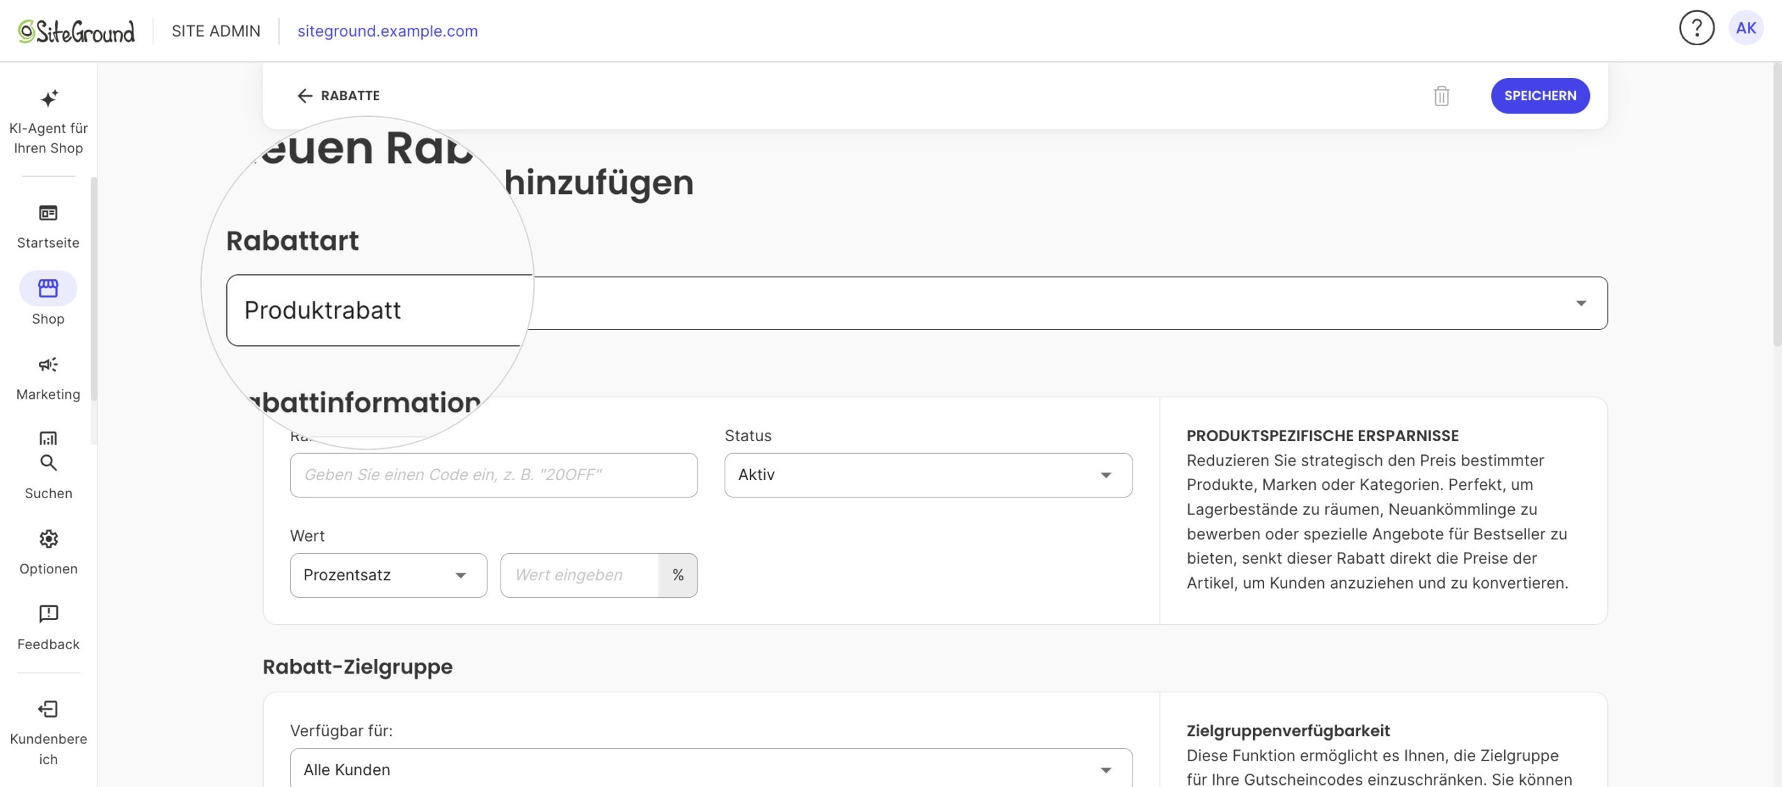Click the Wert label
The height and width of the screenshot is (787, 1782).
click(307, 536)
